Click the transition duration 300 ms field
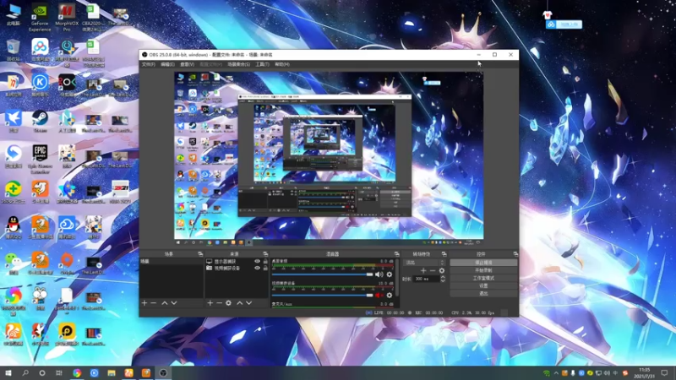The width and height of the screenshot is (676, 380). click(x=426, y=280)
